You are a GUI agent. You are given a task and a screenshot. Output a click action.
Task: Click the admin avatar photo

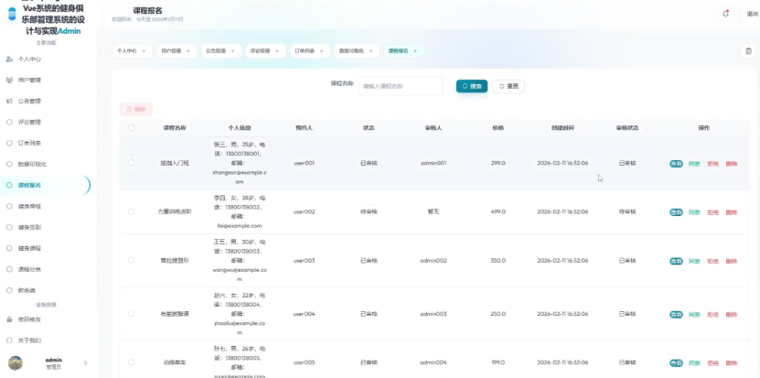[x=16, y=363]
